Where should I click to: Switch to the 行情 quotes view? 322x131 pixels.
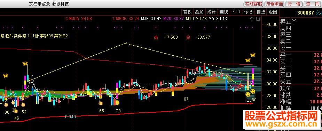(x=294, y=4)
